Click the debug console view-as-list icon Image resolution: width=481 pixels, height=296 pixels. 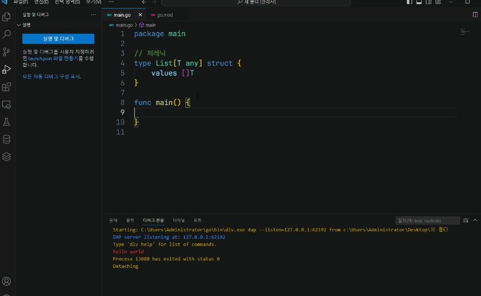click(466, 220)
